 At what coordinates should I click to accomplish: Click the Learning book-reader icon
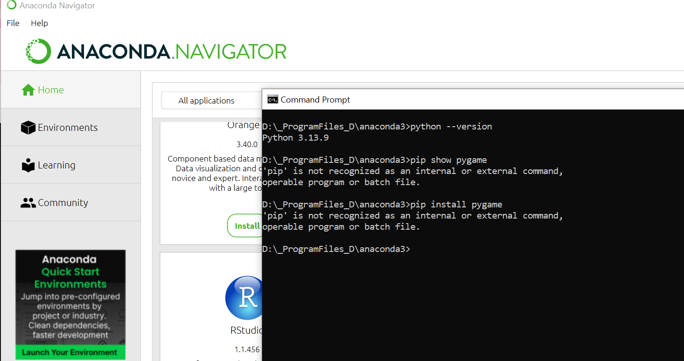pos(28,165)
